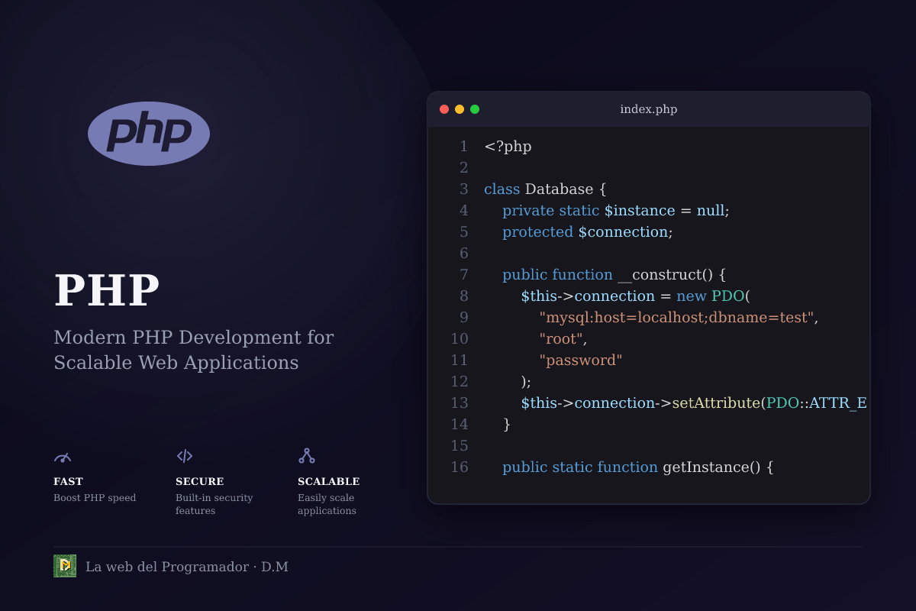916x611 pixels.
Task: Click "getInstance()" on line 16
Action: tap(713, 467)
